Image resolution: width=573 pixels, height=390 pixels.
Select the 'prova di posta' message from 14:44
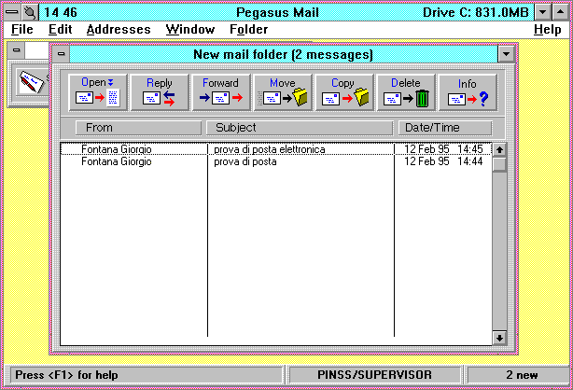click(x=245, y=161)
